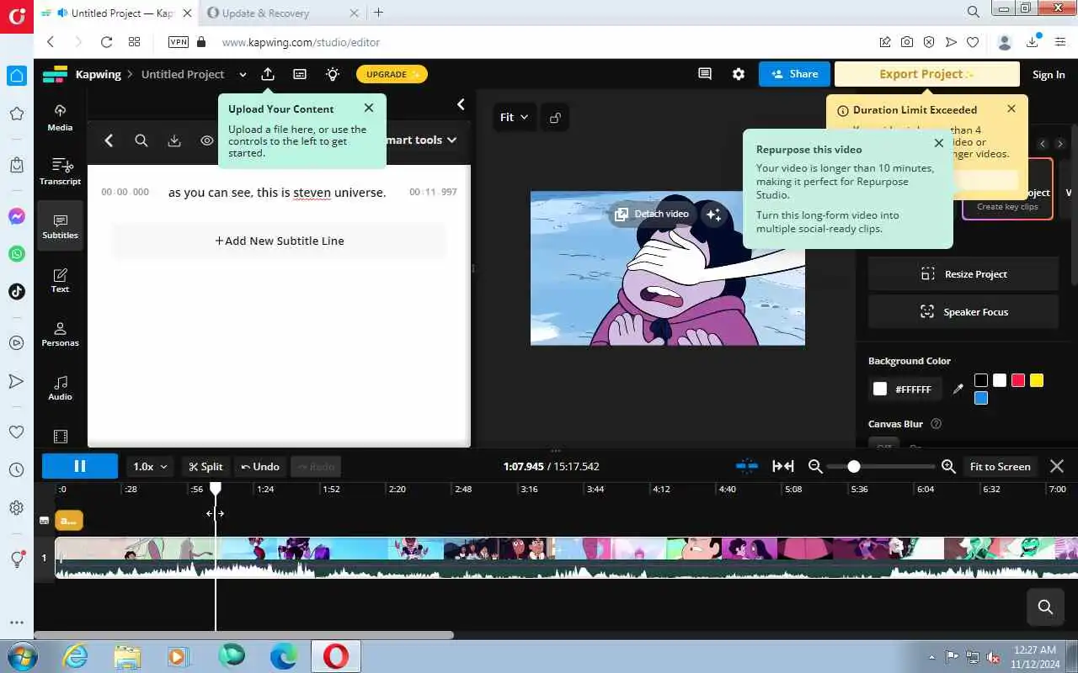Viewport: 1078px width, 673px height.
Task: Open the 1.0x playback speed dropdown
Action: pos(151,466)
